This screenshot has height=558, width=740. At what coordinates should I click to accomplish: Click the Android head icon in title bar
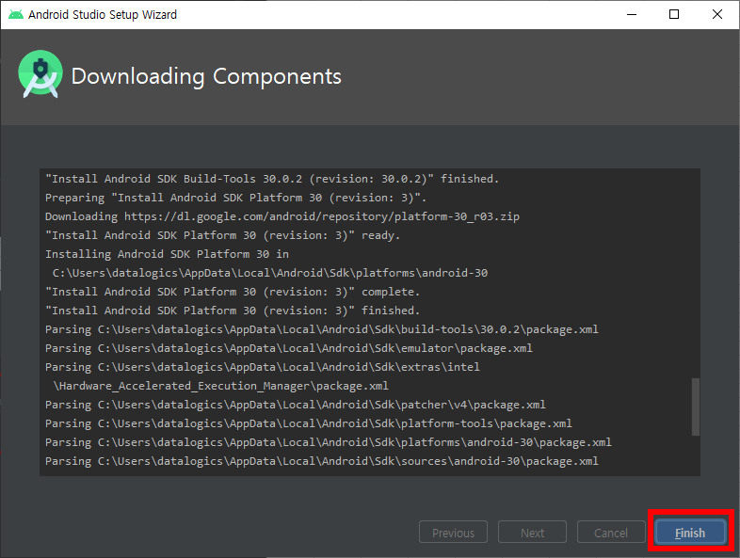16,15
